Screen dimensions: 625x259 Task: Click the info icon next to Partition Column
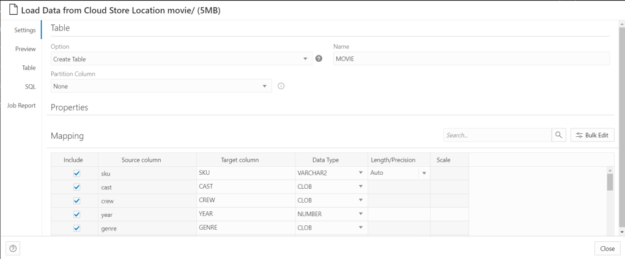(x=281, y=86)
